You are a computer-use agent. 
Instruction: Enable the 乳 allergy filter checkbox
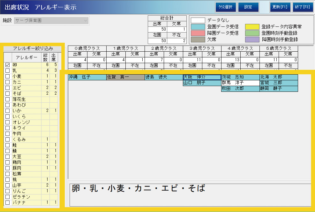[x=8, y=70]
